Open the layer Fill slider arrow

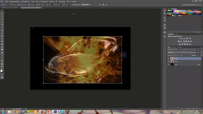click(201, 55)
